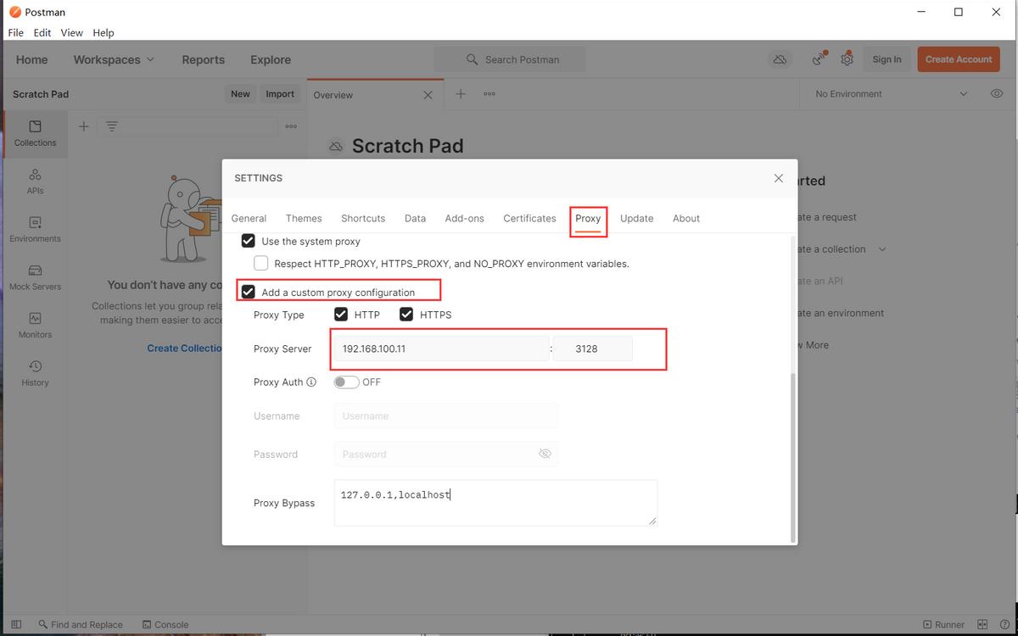Open the APIs sidebar section

[35, 181]
